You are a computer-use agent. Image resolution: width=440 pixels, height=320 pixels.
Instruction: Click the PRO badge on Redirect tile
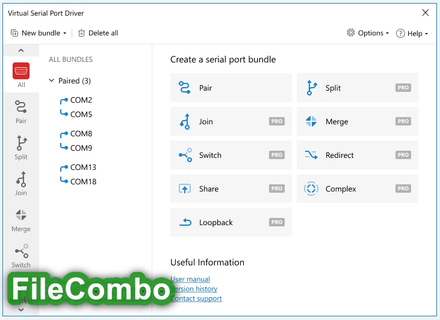(x=403, y=155)
